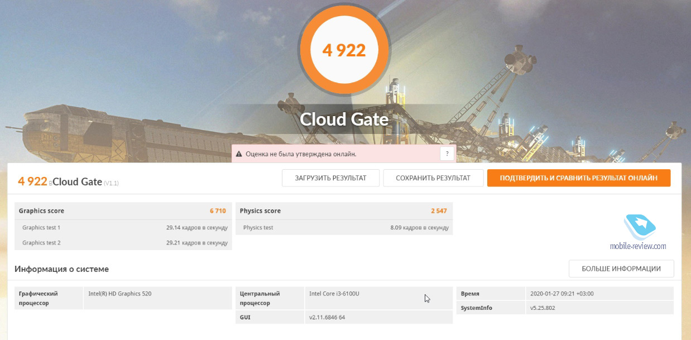Select the Graphics score value 6 710
Screen dimensions: 691x340
click(x=218, y=211)
